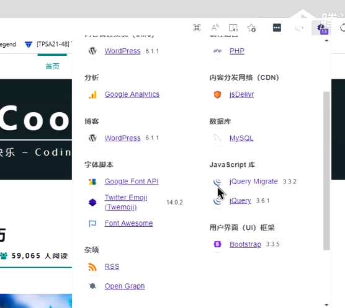
Task: Click the popup scrollbar up arrow
Action: [326, 40]
